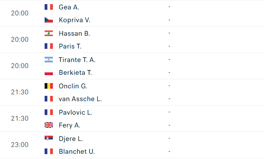
Task: Click score dash in Fery A. row
Action: (169, 125)
